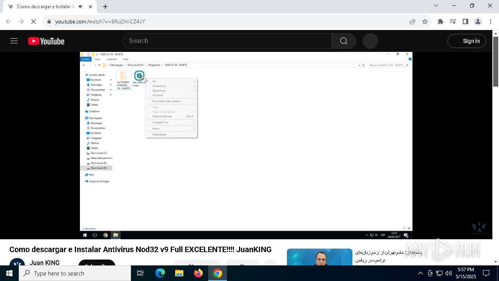Click the round voice search button

(x=370, y=41)
